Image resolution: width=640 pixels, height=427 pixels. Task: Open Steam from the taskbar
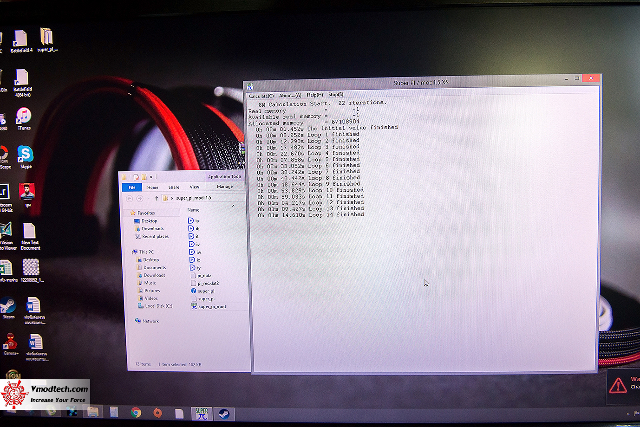click(x=223, y=413)
